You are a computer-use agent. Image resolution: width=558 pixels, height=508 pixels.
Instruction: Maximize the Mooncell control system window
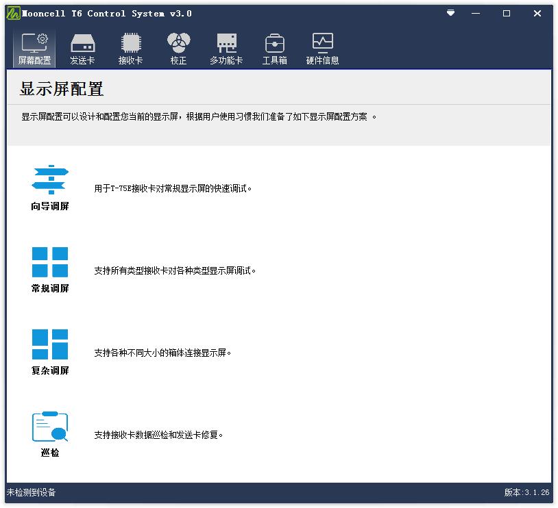507,13
